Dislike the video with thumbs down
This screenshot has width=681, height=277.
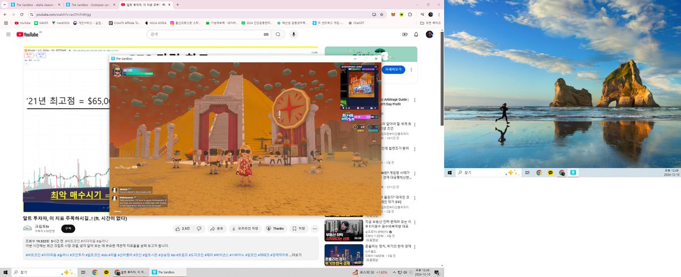coord(199,228)
